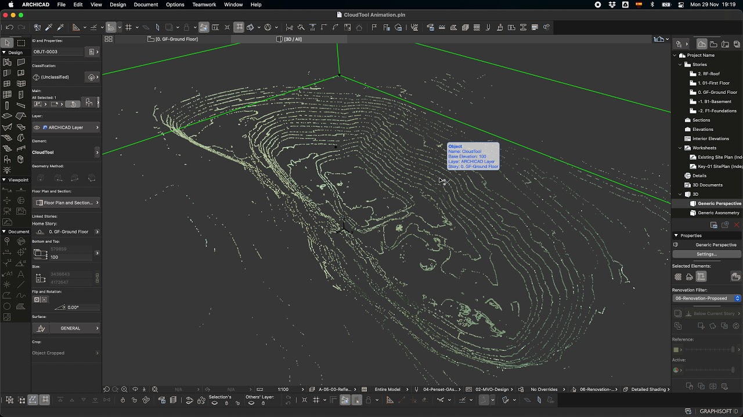Select the Pick Up Parameters eyedropper icon
Viewport: 743px width, 417px height.
[49, 27]
